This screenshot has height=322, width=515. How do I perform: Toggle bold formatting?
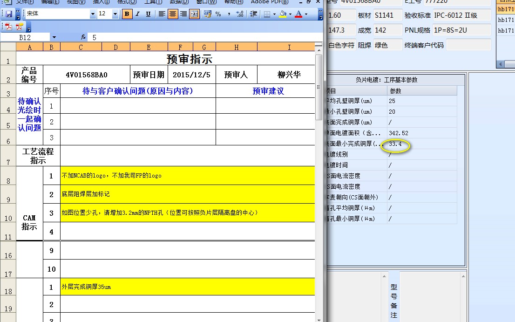(x=127, y=14)
